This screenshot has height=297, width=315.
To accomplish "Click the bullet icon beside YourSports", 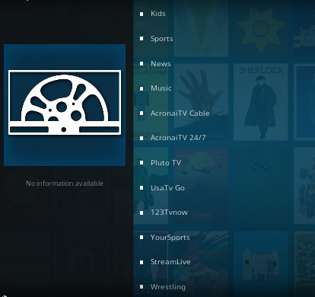I will (x=142, y=238).
